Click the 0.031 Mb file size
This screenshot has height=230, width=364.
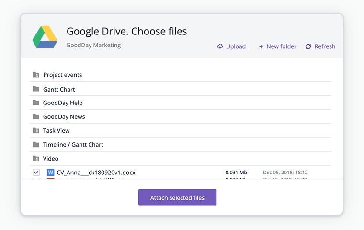coord(236,172)
